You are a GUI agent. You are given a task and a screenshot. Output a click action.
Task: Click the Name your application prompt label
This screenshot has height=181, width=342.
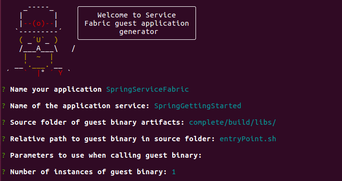point(56,90)
